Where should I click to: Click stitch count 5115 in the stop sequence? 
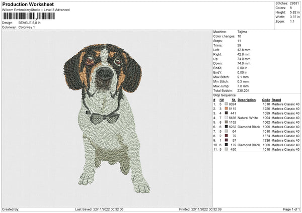click(233, 109)
